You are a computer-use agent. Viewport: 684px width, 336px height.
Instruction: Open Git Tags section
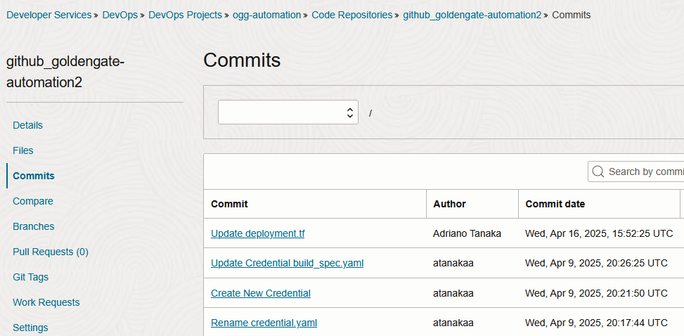tap(30, 277)
